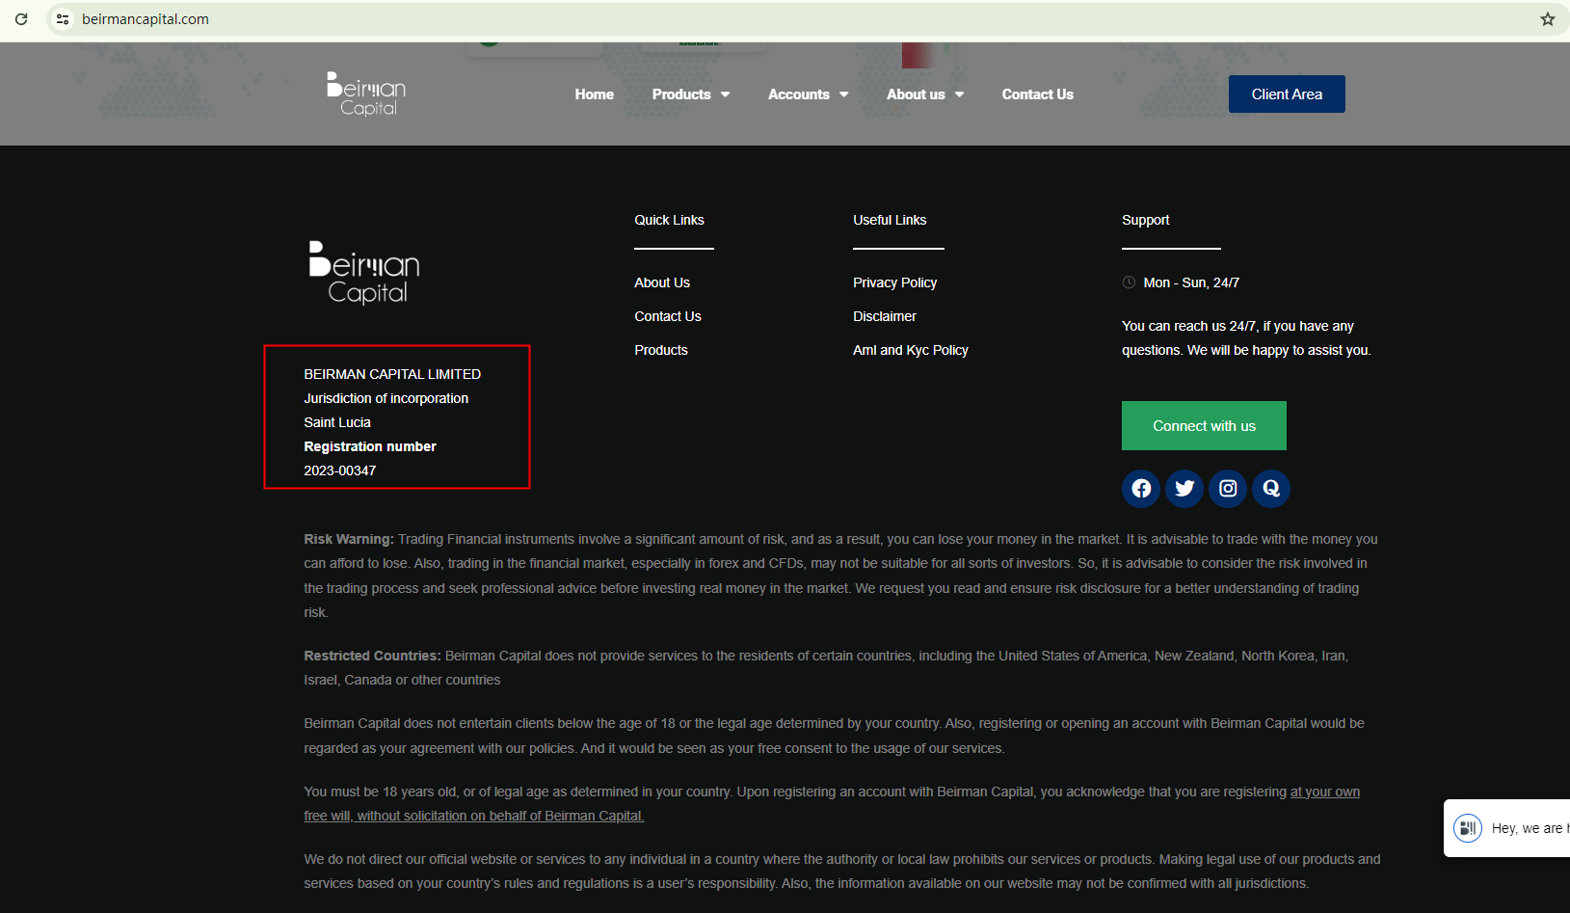
Task: Go to Home in navigation bar
Action: [x=594, y=94]
